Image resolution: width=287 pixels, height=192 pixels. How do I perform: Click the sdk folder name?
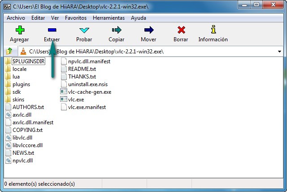(x=17, y=92)
